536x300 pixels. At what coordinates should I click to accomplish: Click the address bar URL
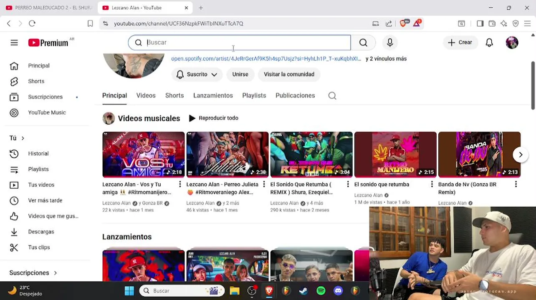(179, 24)
